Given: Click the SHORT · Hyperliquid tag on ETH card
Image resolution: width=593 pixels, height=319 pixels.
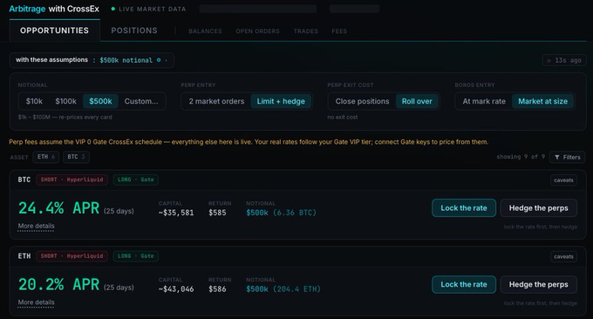Looking at the screenshot, I should (72, 256).
